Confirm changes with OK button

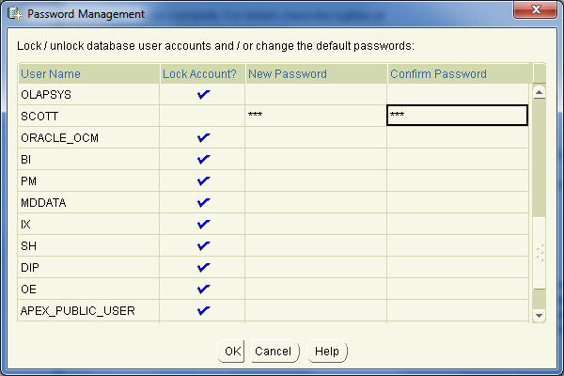click(231, 352)
